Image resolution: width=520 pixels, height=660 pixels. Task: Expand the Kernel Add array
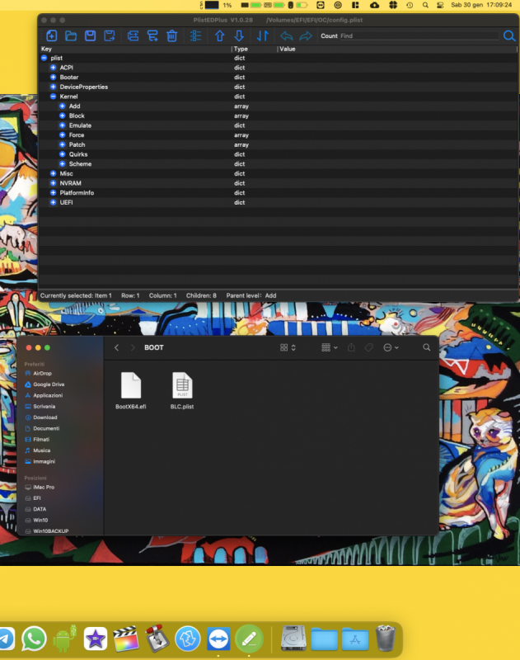[x=62, y=106]
